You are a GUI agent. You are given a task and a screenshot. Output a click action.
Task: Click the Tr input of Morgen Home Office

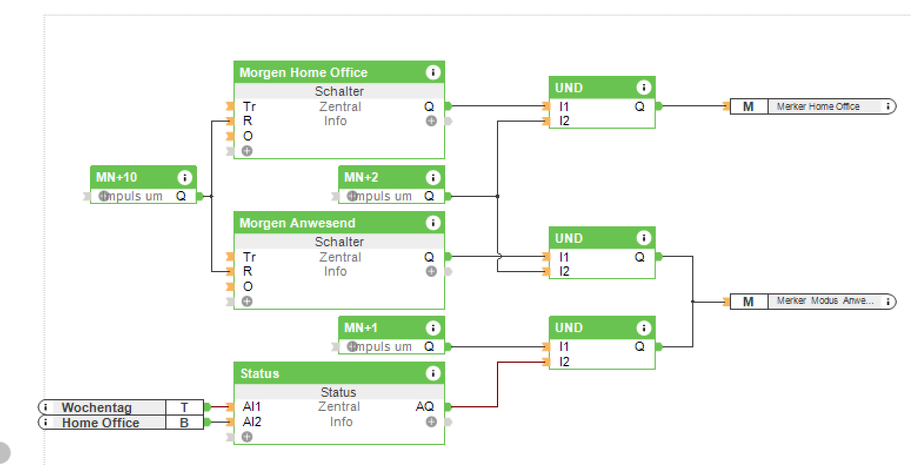[x=249, y=106]
